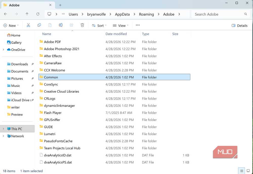
Task: Expand chevron after Roaming in breadcrumb
Action: click(x=158, y=14)
